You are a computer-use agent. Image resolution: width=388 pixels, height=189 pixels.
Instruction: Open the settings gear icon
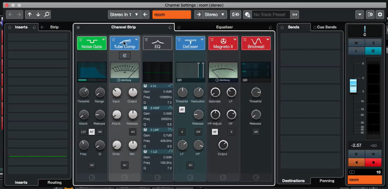tap(380, 15)
